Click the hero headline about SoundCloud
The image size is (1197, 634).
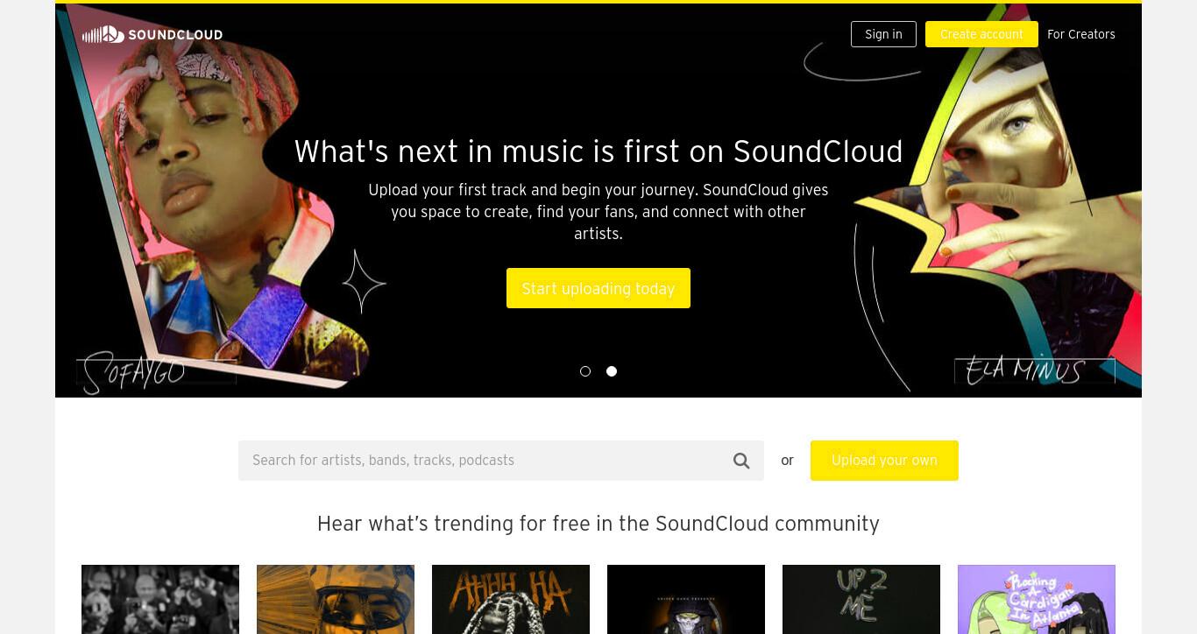tap(598, 151)
